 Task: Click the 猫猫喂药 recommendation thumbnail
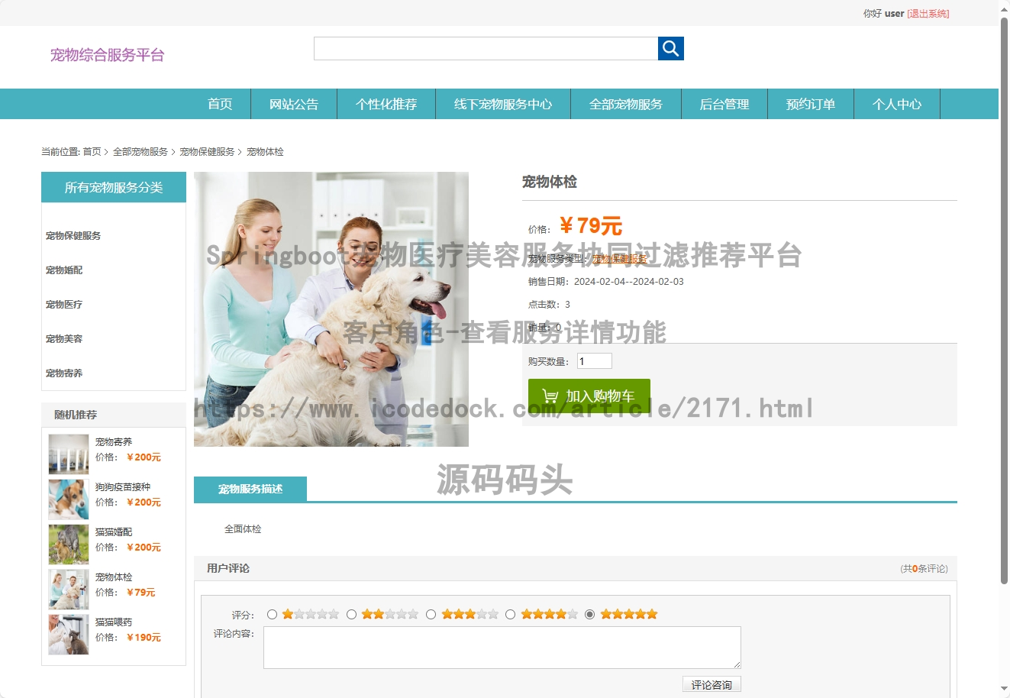coord(69,635)
